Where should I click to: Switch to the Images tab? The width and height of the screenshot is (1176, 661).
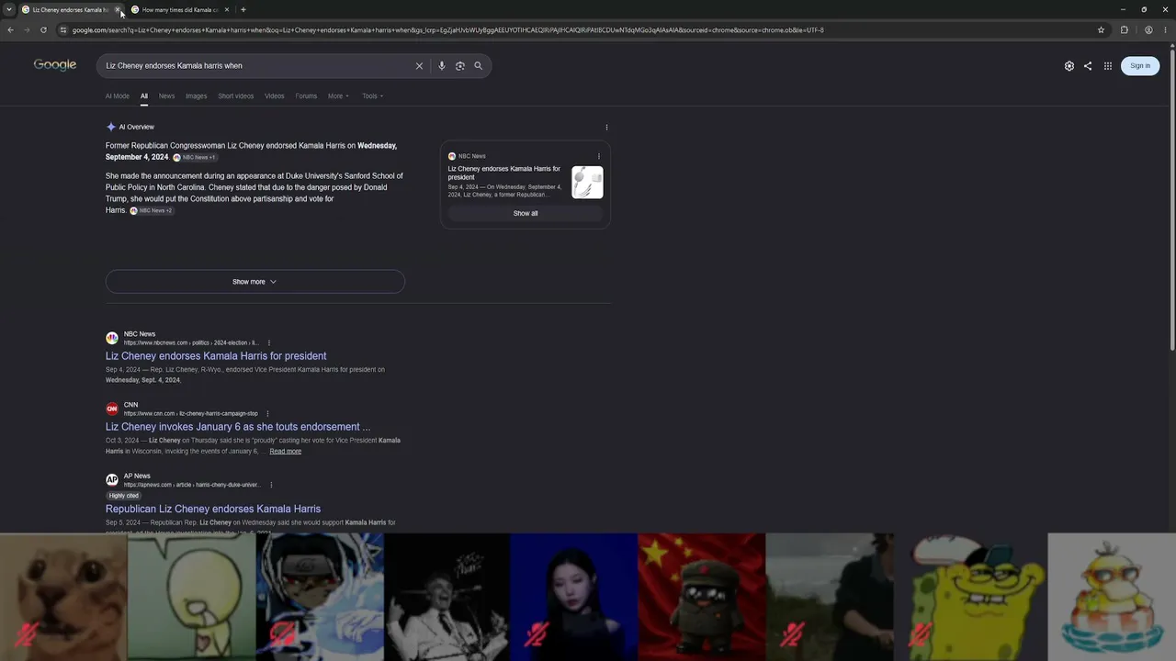[x=196, y=96]
